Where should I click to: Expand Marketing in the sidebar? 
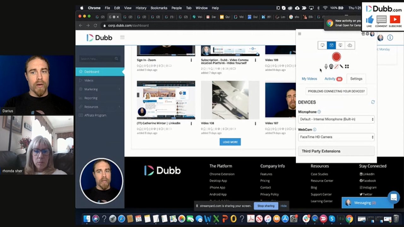click(100, 89)
